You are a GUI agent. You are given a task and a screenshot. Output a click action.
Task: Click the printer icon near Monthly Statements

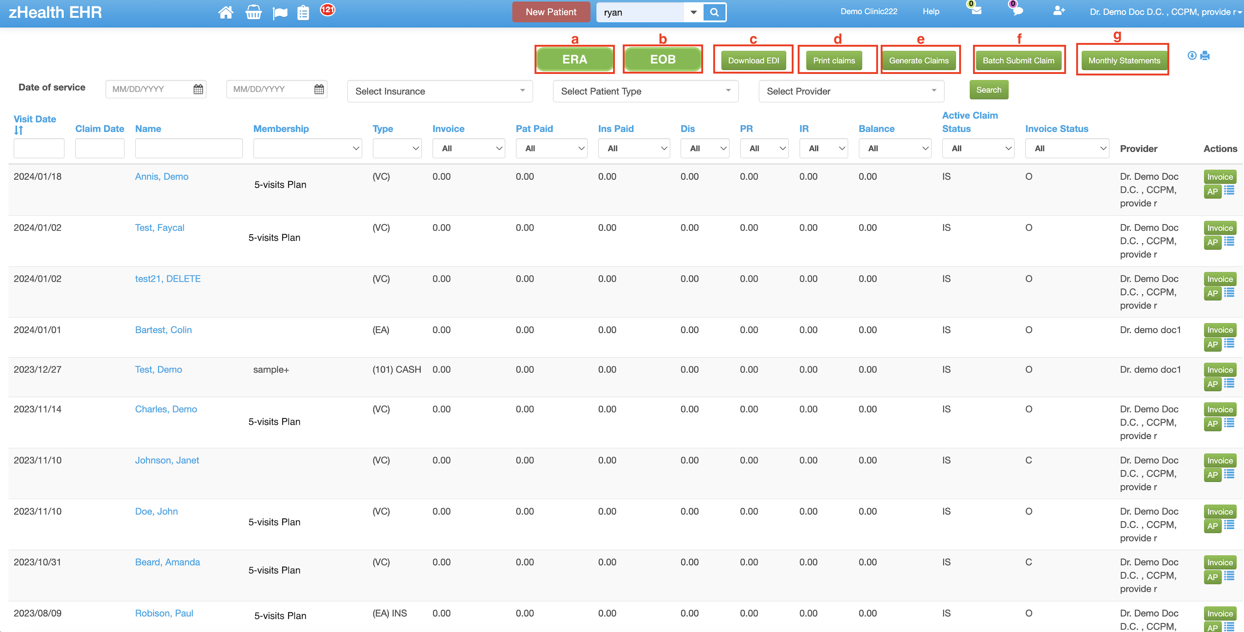pos(1205,56)
